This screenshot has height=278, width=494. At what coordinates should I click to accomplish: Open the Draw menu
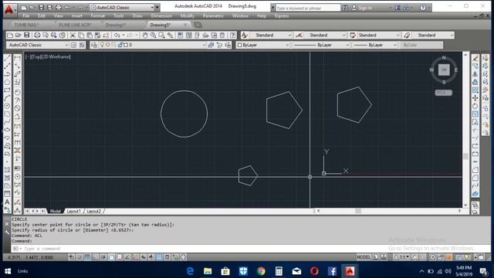(137, 15)
